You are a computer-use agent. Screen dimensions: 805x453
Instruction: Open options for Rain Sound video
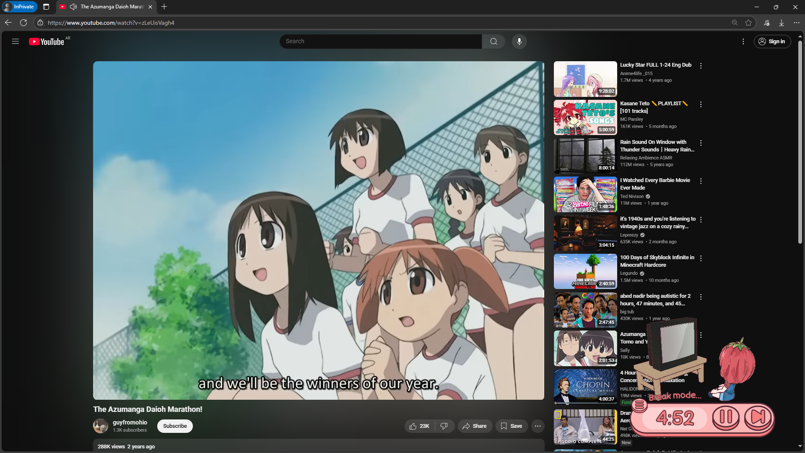(701, 143)
